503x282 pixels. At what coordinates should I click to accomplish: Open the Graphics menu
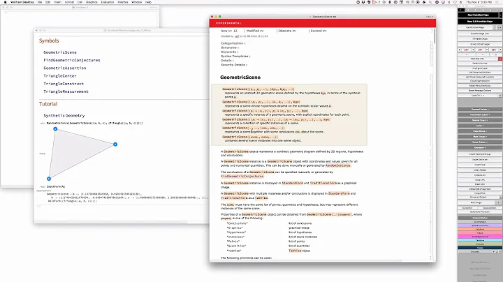click(x=92, y=2)
